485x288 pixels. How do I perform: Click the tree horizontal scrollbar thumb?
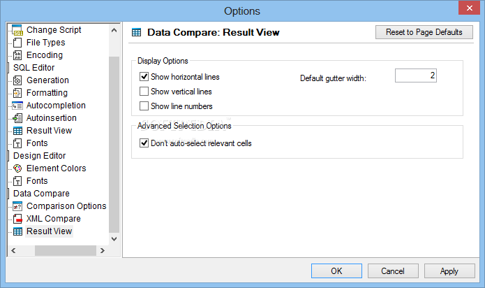point(66,250)
